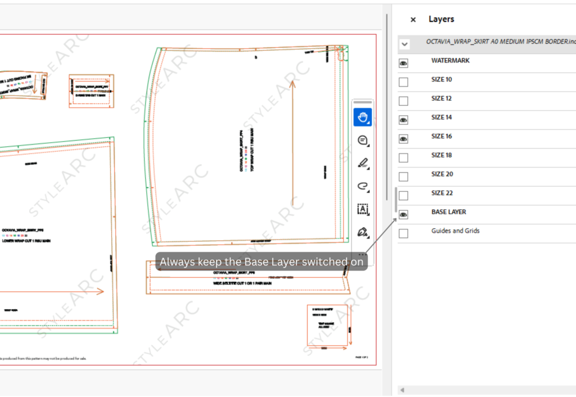The image size is (576, 397).
Task: Hide the SIZE 14 layer
Action: tap(403, 120)
